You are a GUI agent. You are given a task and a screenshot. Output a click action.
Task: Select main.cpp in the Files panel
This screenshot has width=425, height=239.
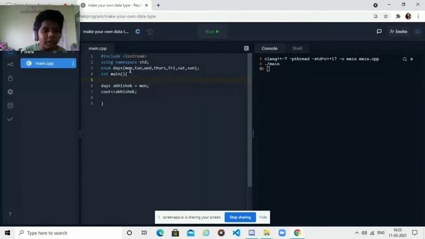point(48,64)
